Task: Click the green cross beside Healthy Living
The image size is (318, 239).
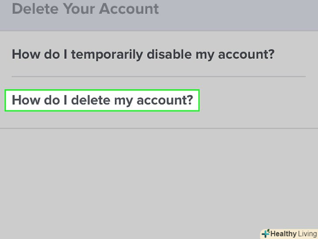Action: pos(265,233)
